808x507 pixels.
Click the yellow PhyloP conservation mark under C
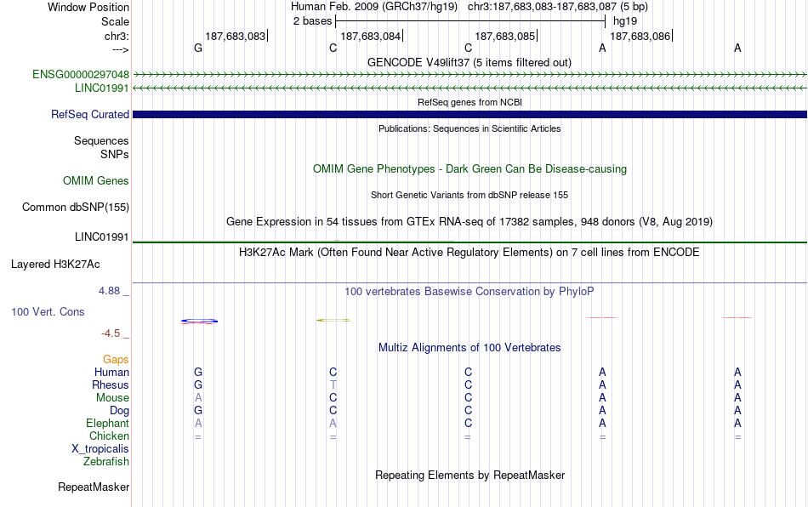[333, 320]
